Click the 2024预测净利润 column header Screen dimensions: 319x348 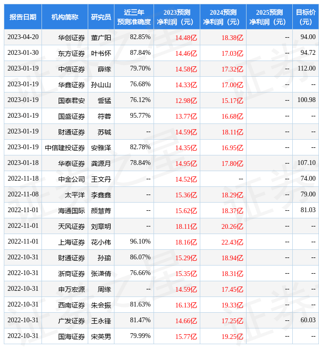[x=223, y=17]
